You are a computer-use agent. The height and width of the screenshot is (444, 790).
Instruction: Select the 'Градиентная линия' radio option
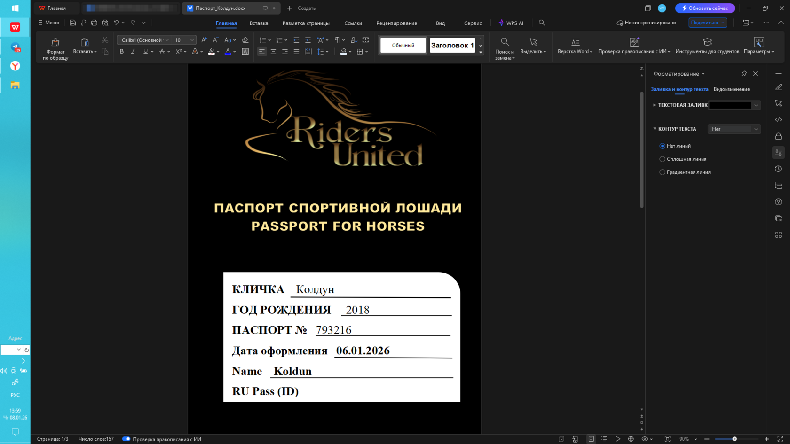[x=662, y=172]
